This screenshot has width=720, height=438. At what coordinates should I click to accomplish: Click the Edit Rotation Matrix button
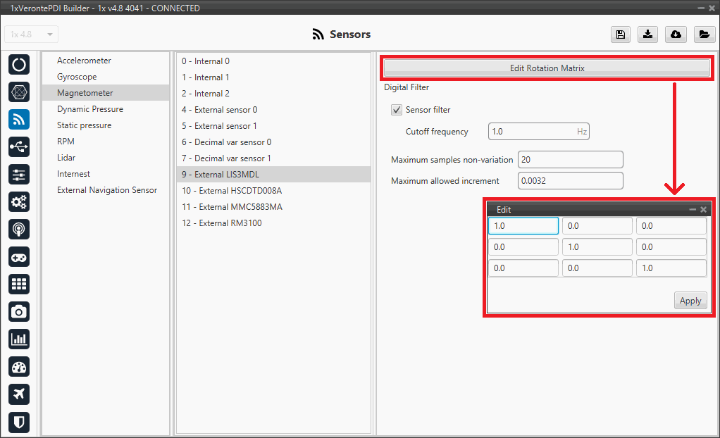[x=547, y=68]
